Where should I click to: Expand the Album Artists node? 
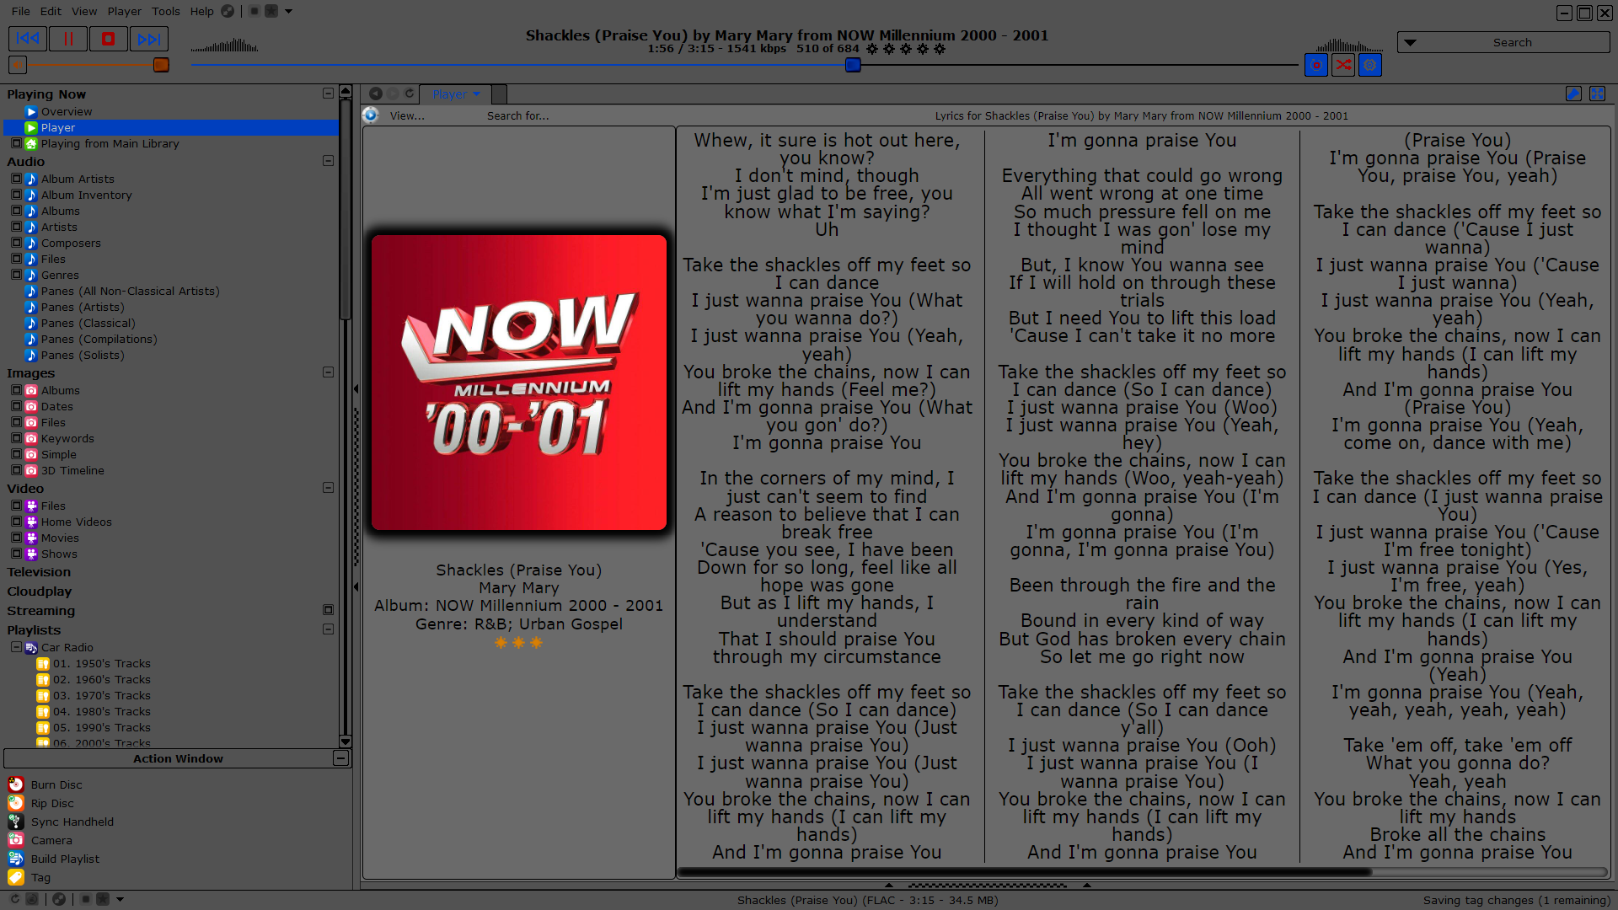tap(16, 179)
